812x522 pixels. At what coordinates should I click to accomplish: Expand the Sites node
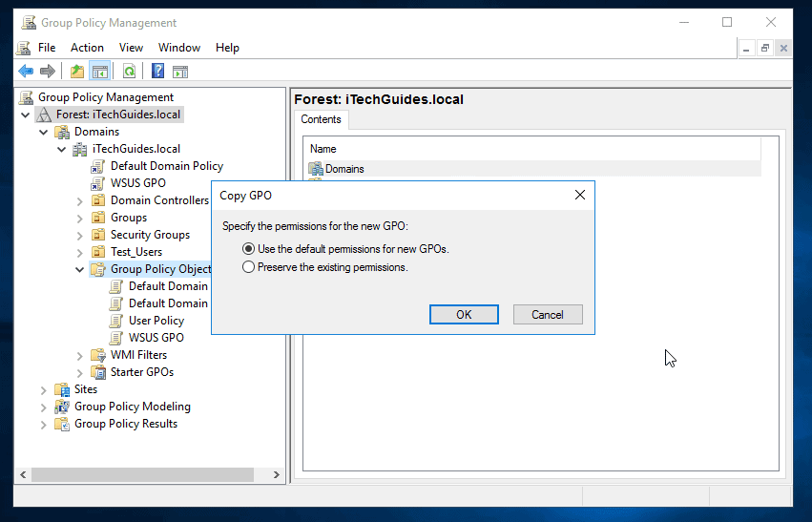point(44,389)
